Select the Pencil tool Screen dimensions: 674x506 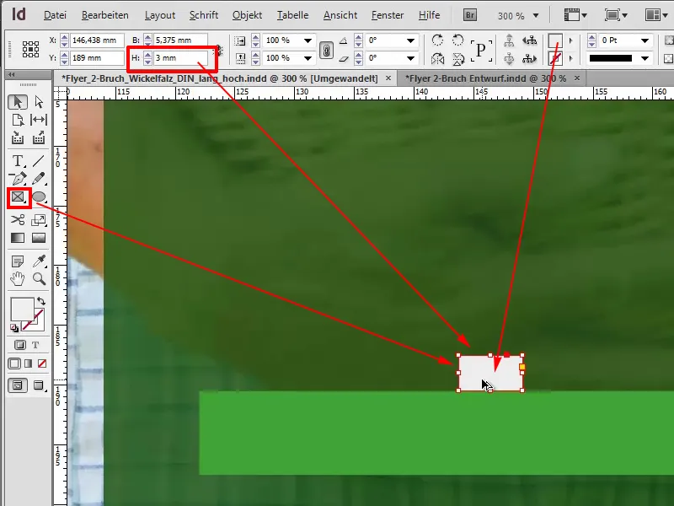click(x=39, y=179)
